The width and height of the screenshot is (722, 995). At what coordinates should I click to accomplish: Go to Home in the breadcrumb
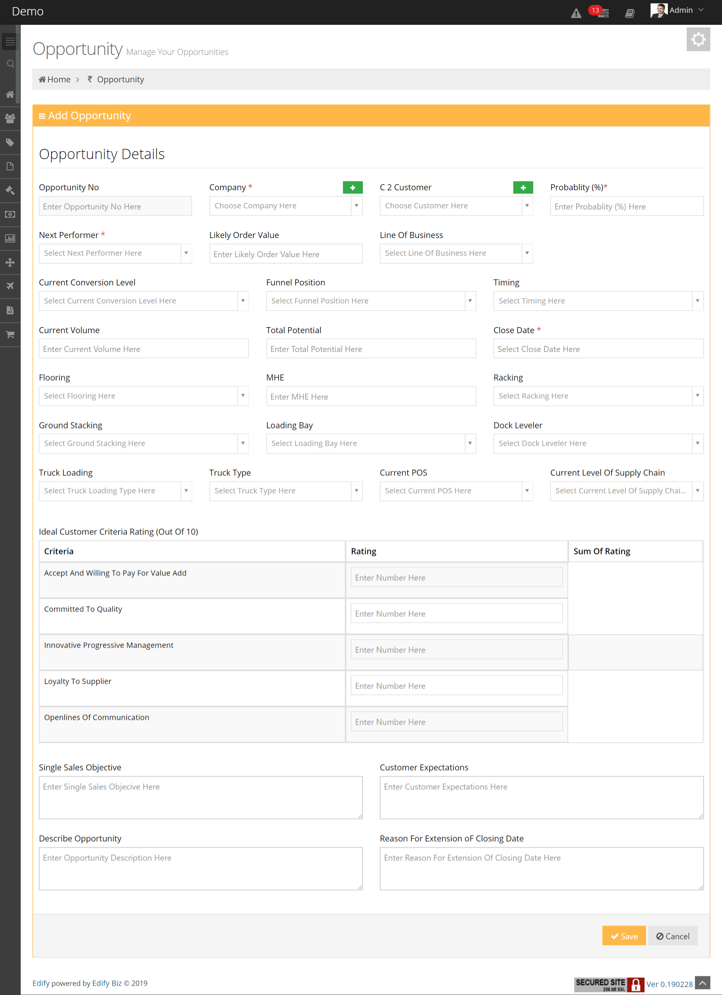coord(55,79)
